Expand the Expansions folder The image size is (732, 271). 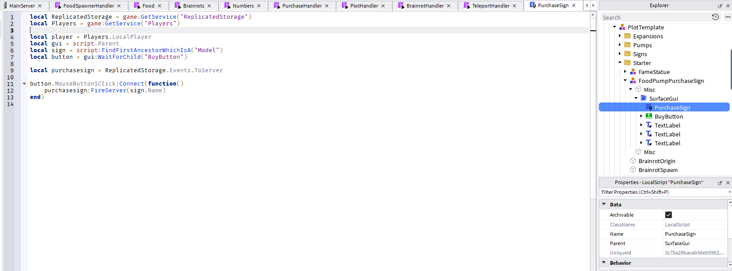620,36
